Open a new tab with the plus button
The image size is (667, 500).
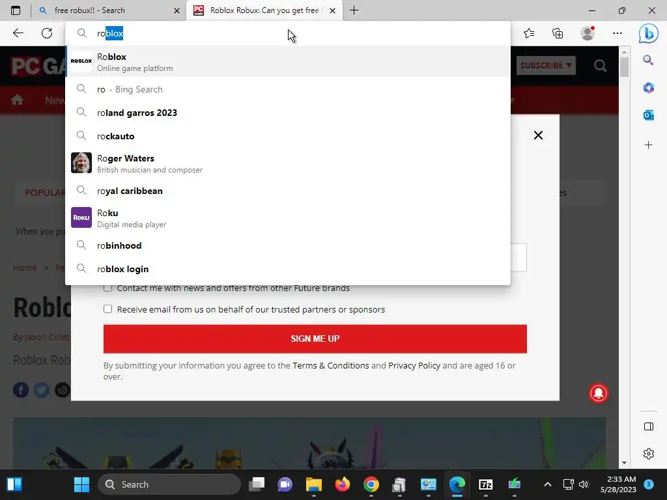(x=354, y=10)
